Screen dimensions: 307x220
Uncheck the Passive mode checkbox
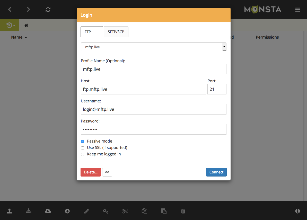coord(83,141)
